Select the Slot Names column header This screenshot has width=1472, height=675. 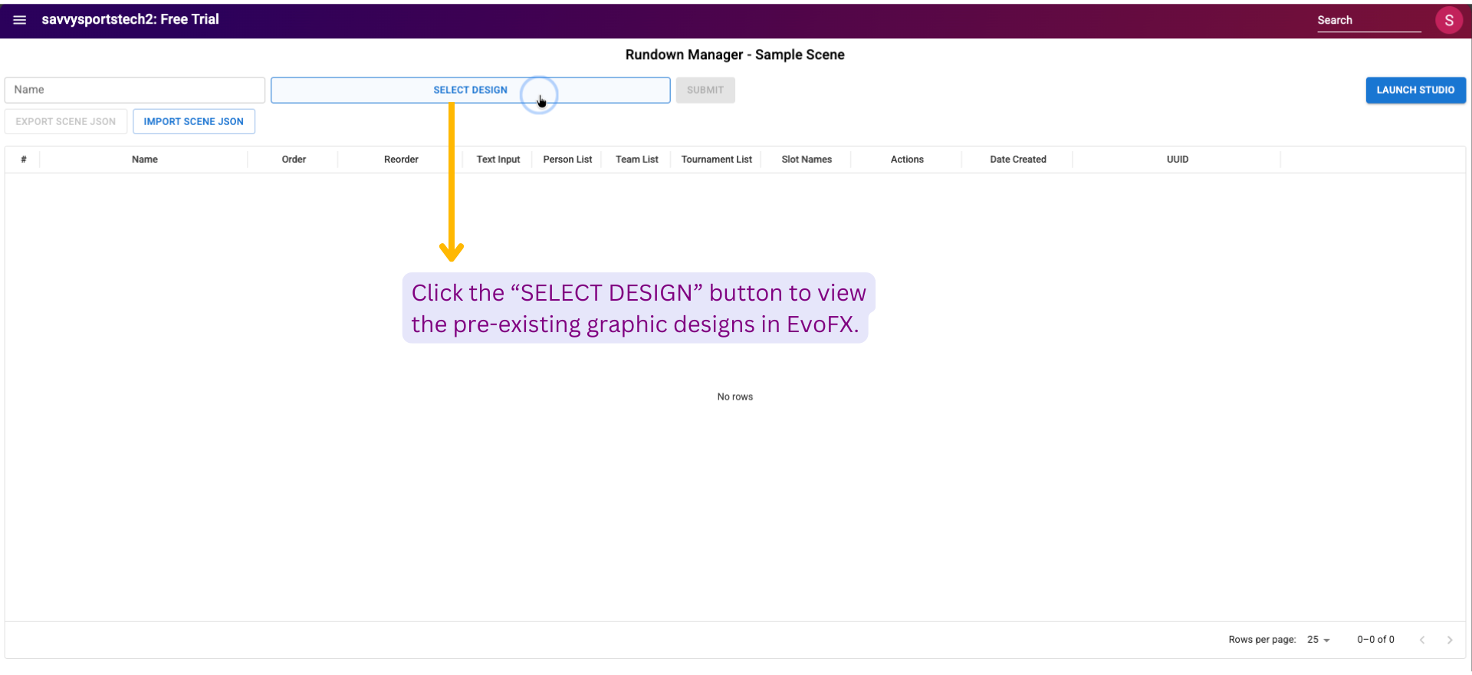(x=807, y=160)
